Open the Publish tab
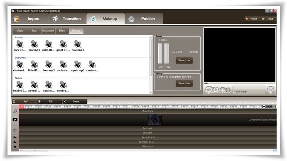Screen dimensions: 287x161 click(x=144, y=19)
